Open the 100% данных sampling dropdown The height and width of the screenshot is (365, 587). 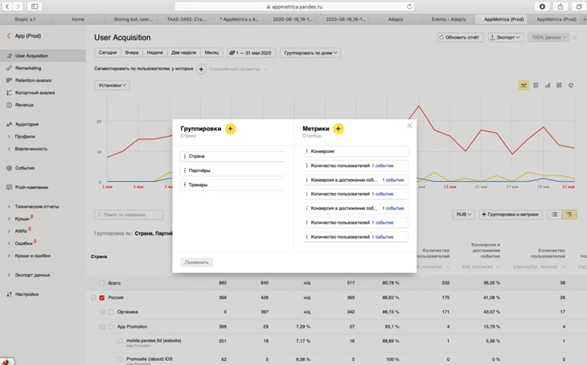point(548,38)
